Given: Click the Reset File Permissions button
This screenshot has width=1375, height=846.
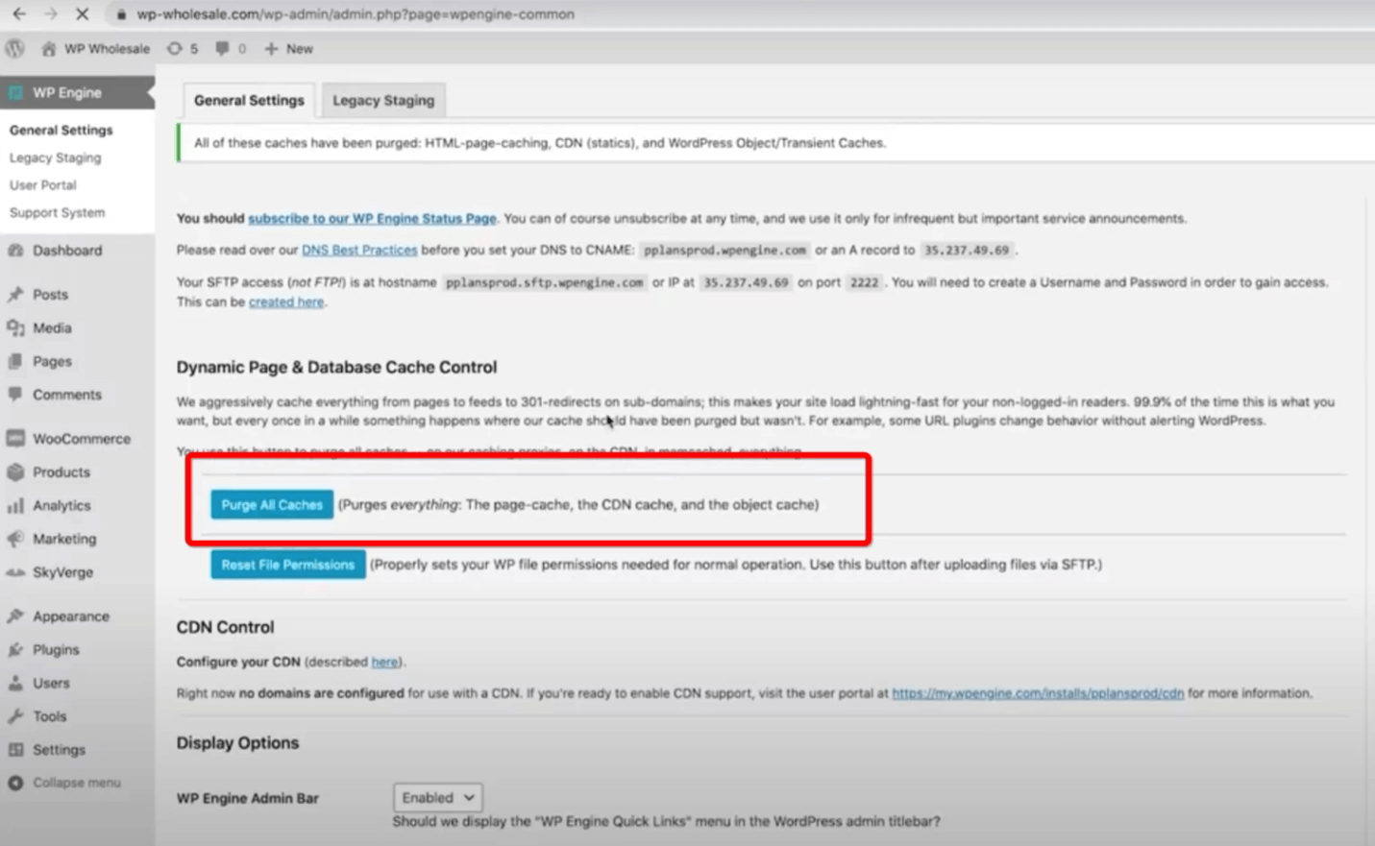Looking at the screenshot, I should (288, 565).
